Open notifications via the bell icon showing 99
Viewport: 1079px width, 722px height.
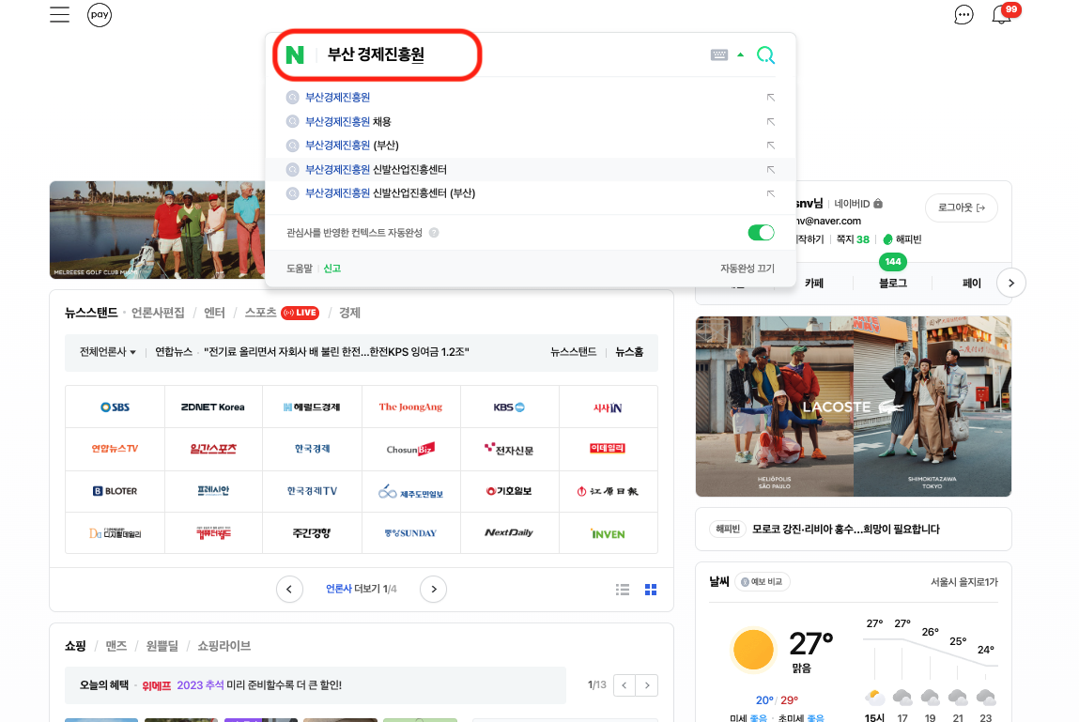tap(1001, 15)
